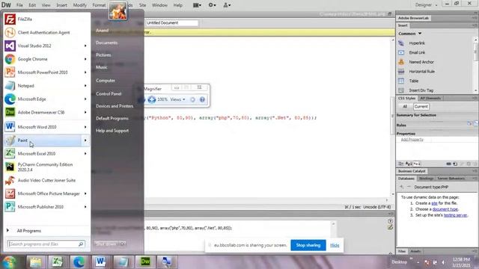479x269 pixels.
Task: Launch Paint from Start menu
Action: click(46, 140)
